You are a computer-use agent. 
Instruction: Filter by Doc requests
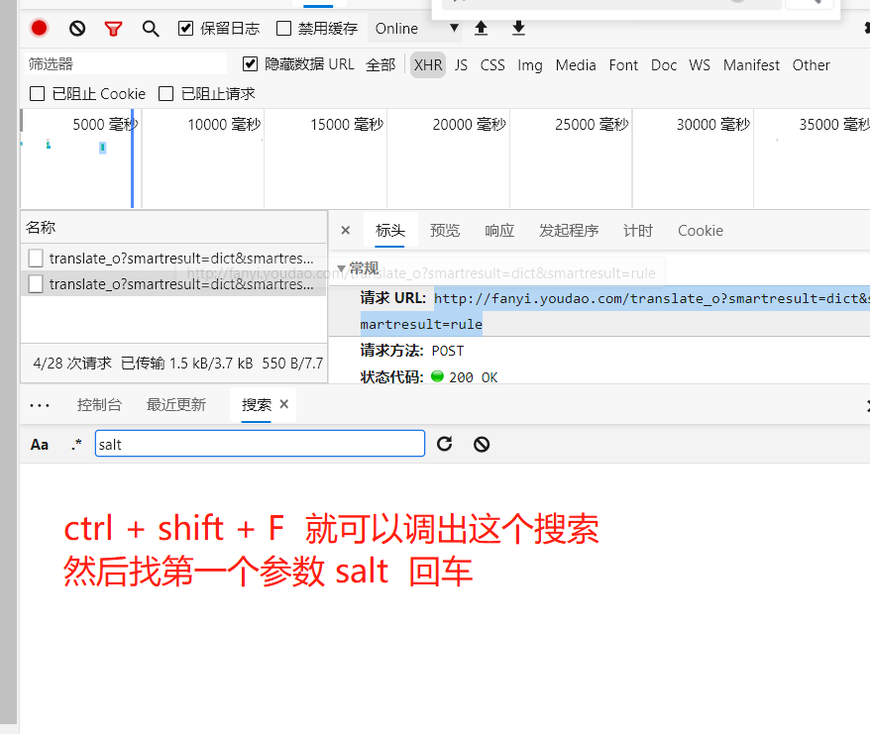click(664, 65)
